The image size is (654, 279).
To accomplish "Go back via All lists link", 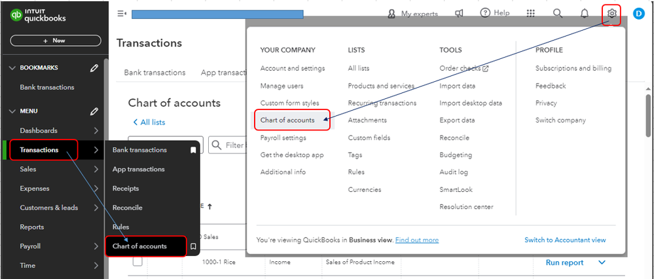I will pyautogui.click(x=149, y=122).
